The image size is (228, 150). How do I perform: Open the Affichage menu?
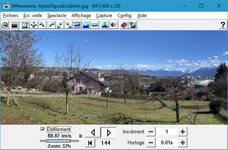click(x=81, y=15)
